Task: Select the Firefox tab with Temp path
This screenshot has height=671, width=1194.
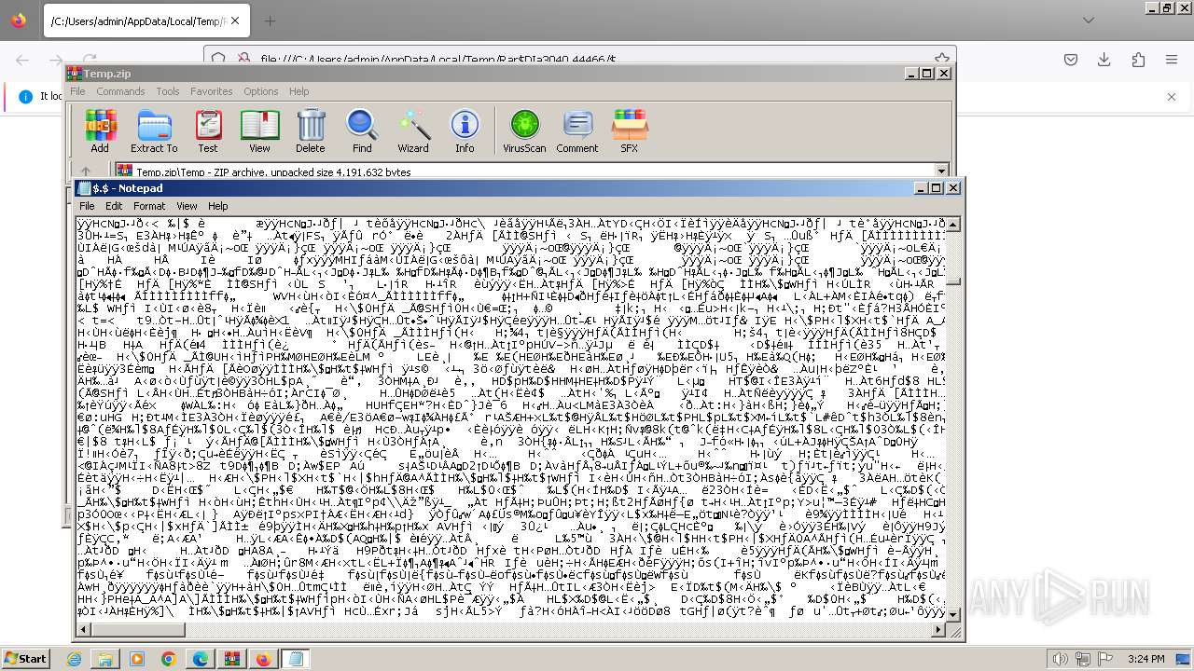Action: click(x=146, y=21)
